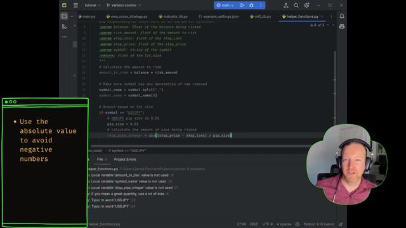The image size is (406, 228).
Task: Open the main run configuration dropdown
Action: 225,5
